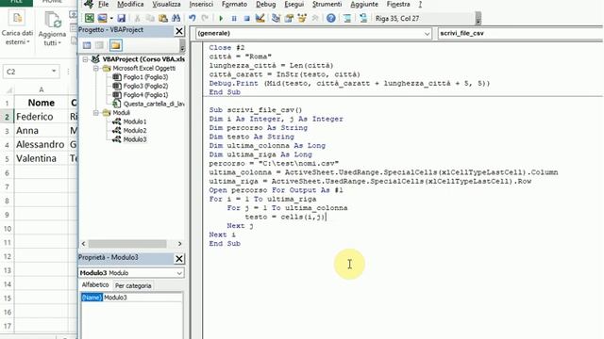Click the (Name) property row
Image resolution: width=604 pixels, height=339 pixels.
pos(131,298)
